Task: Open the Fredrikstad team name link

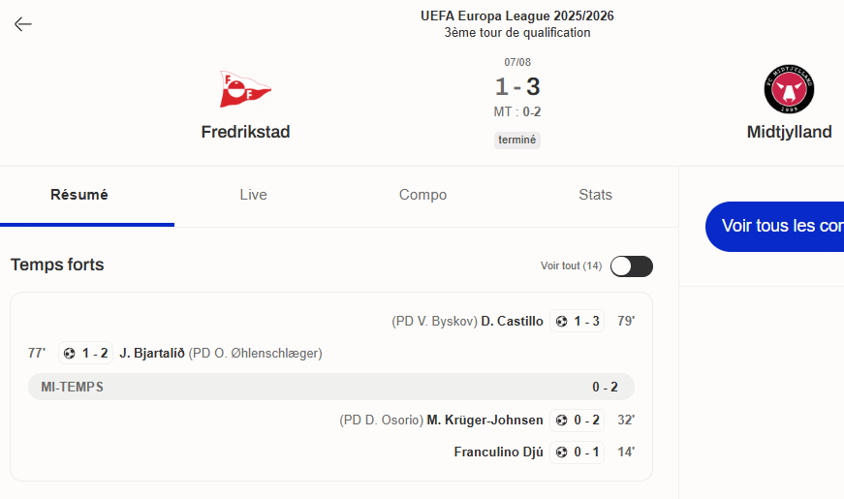Action: tap(245, 132)
